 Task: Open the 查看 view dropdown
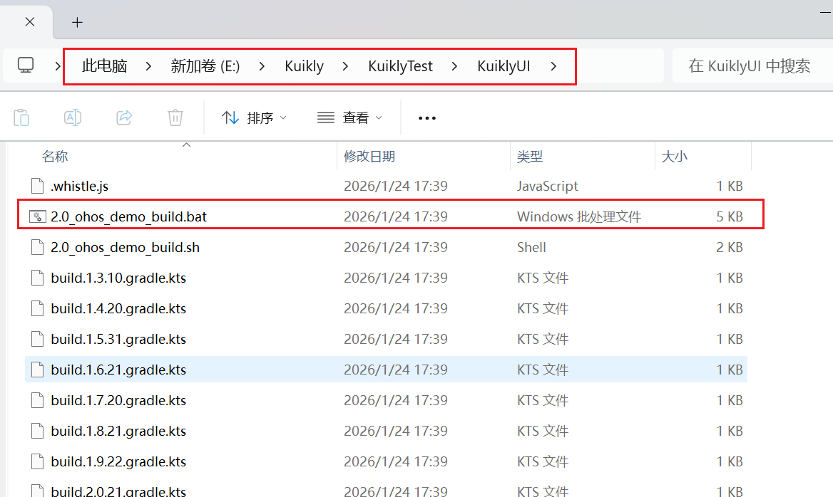(349, 118)
